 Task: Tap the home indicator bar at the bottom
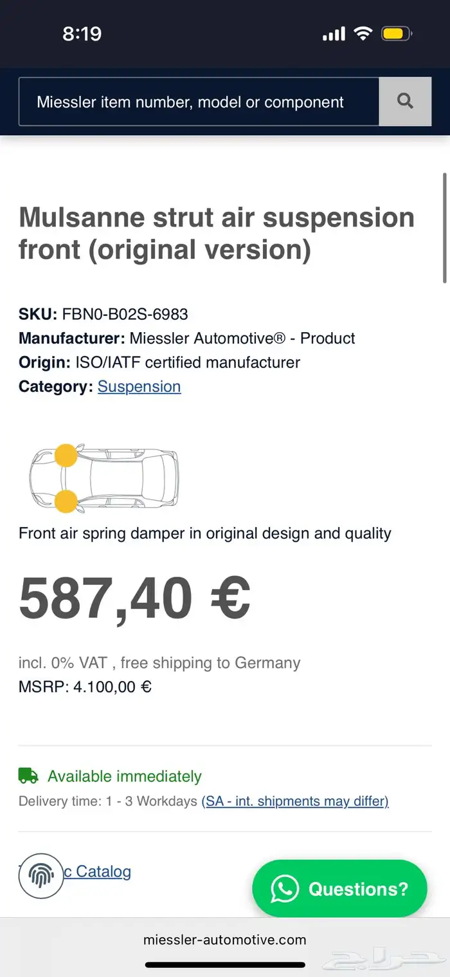(x=225, y=964)
